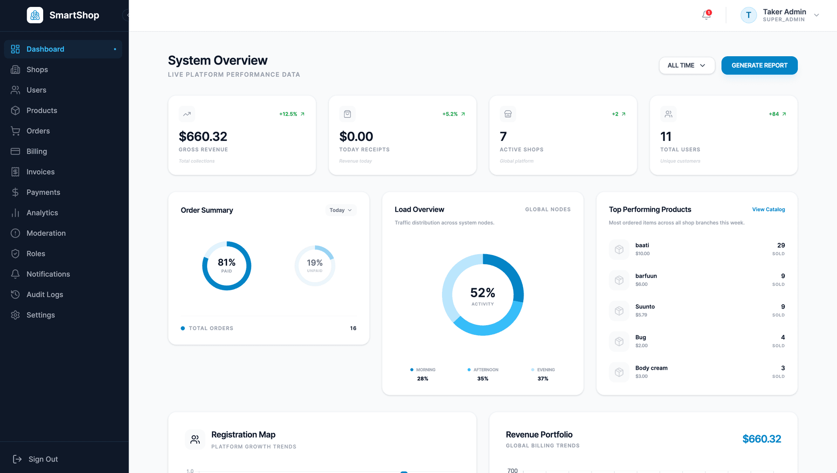The height and width of the screenshot is (473, 837).
Task: Click the System Overview heading
Action: click(x=218, y=61)
